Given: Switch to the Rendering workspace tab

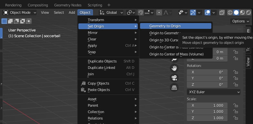Looking at the screenshot, I should [x=13, y=5].
